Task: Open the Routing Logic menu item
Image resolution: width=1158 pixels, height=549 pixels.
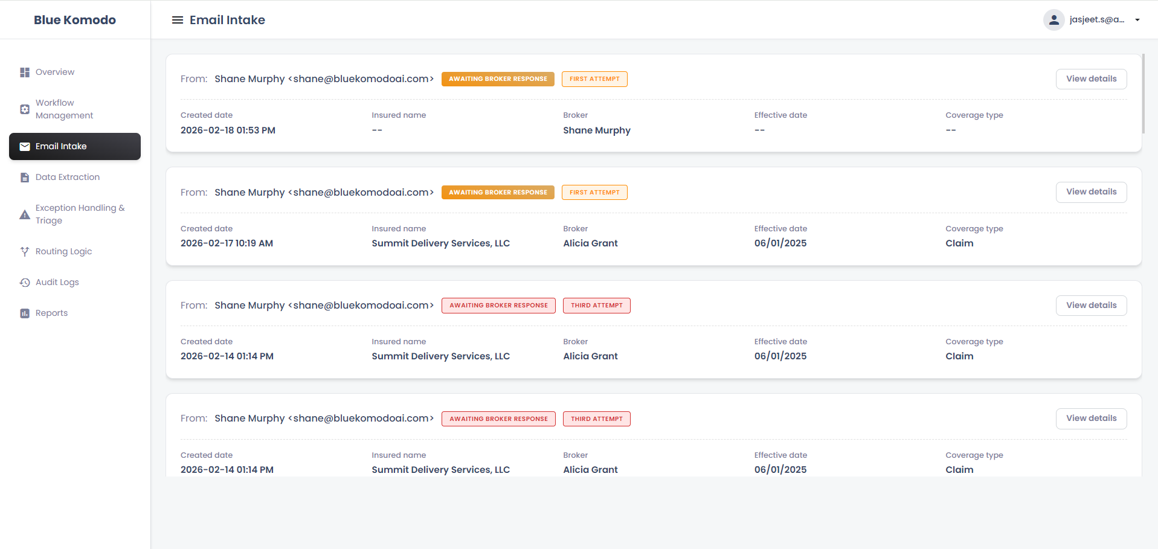Action: [x=63, y=252]
